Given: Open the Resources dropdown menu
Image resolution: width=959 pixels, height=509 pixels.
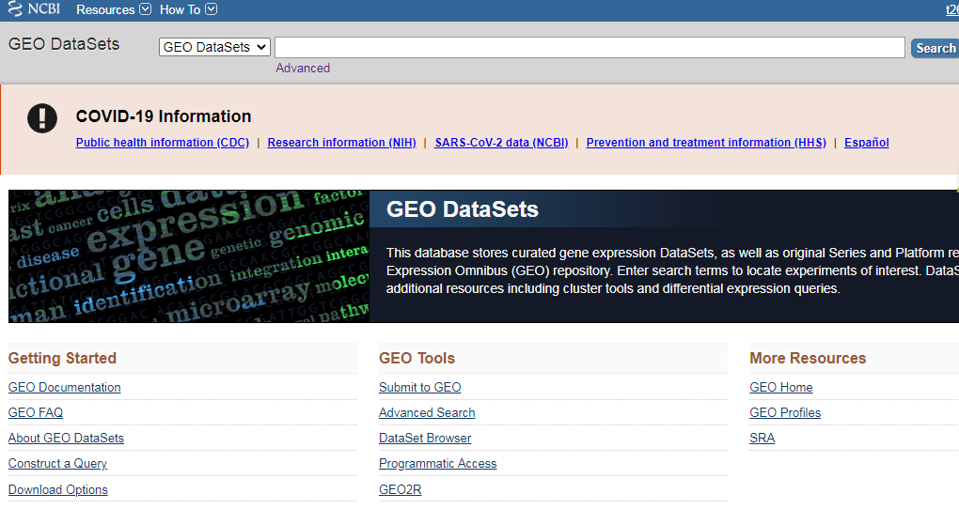Looking at the screenshot, I should [113, 9].
